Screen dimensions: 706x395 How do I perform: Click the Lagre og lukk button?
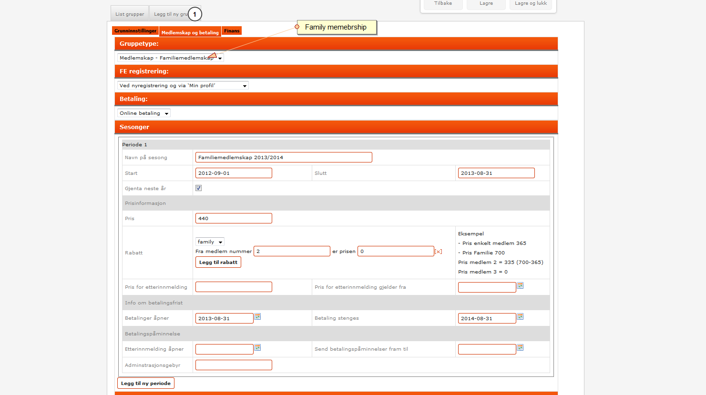coord(531,4)
